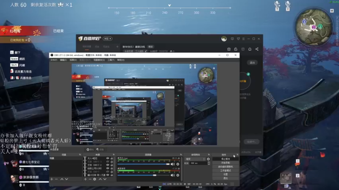339x190 pixels.
Task: Open OBS 设置 settings button
Action: (225, 174)
